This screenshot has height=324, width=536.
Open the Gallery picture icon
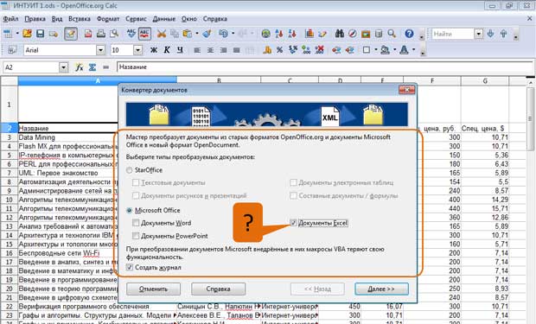click(366, 34)
